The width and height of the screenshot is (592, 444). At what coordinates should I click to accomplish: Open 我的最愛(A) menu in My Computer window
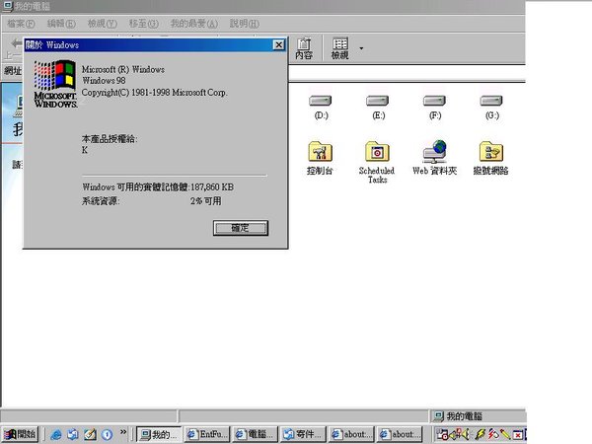tap(194, 24)
